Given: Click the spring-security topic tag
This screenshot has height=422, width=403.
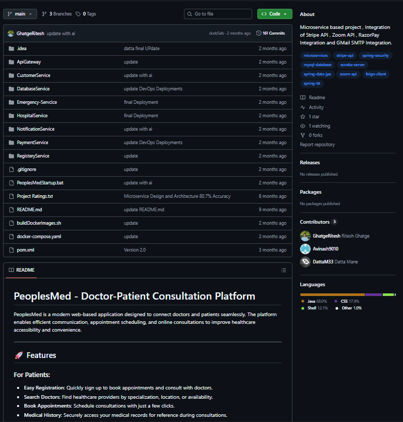Looking at the screenshot, I should tap(376, 55).
